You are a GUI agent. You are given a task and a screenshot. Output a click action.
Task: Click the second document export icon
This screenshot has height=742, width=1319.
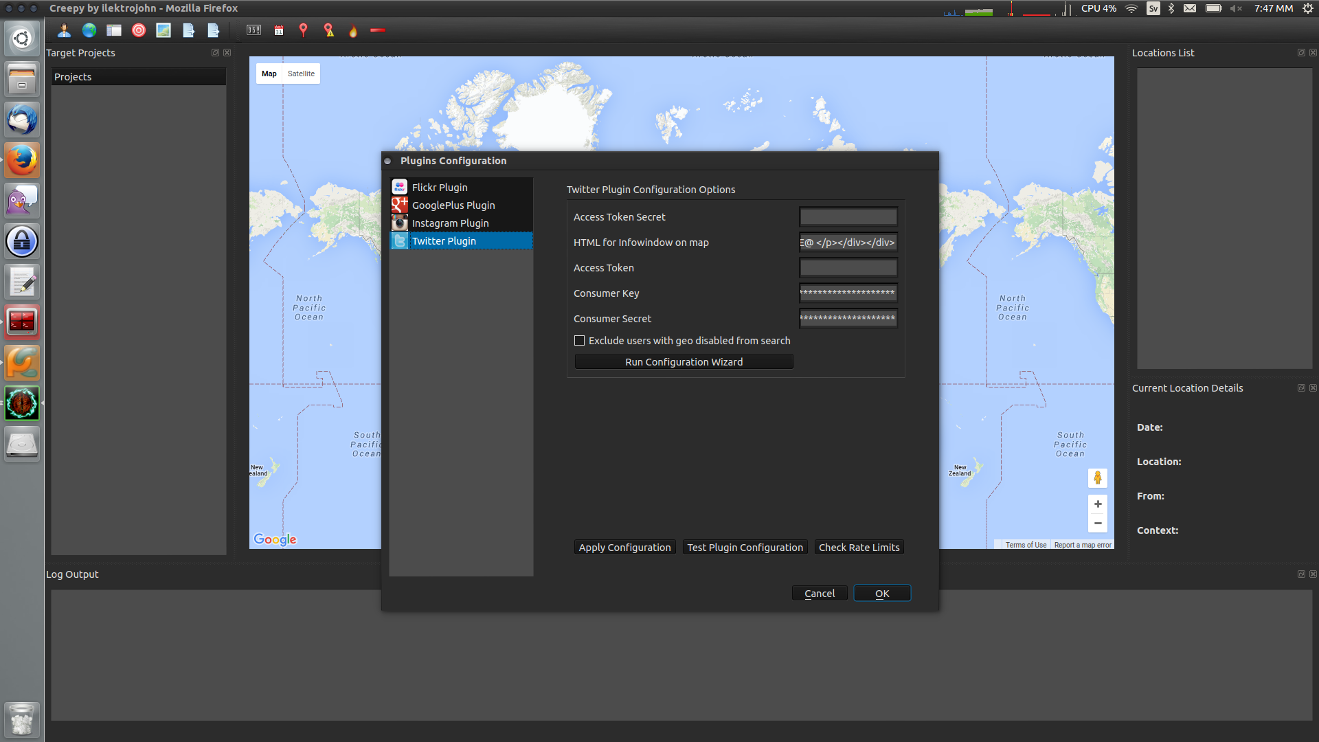click(x=214, y=30)
